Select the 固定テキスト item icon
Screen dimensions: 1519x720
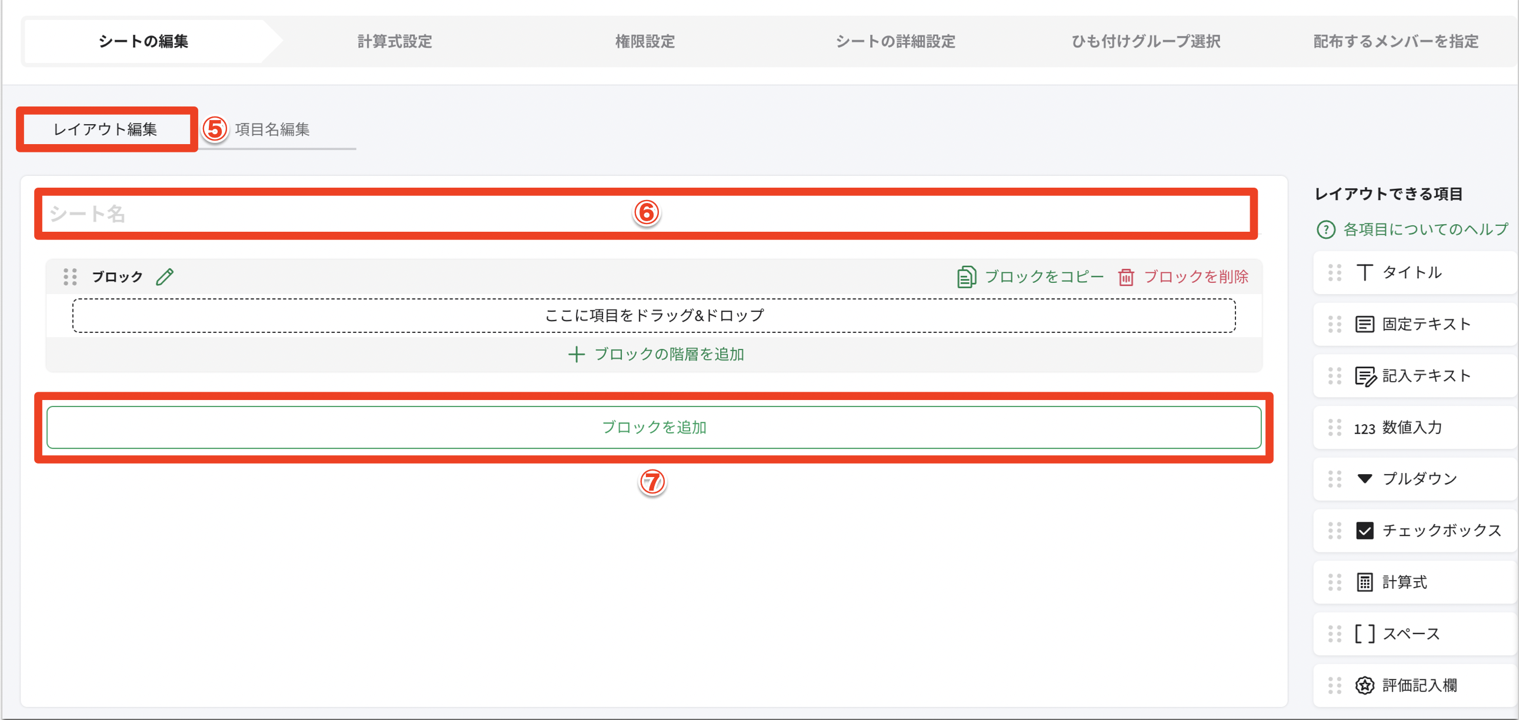coord(1364,324)
